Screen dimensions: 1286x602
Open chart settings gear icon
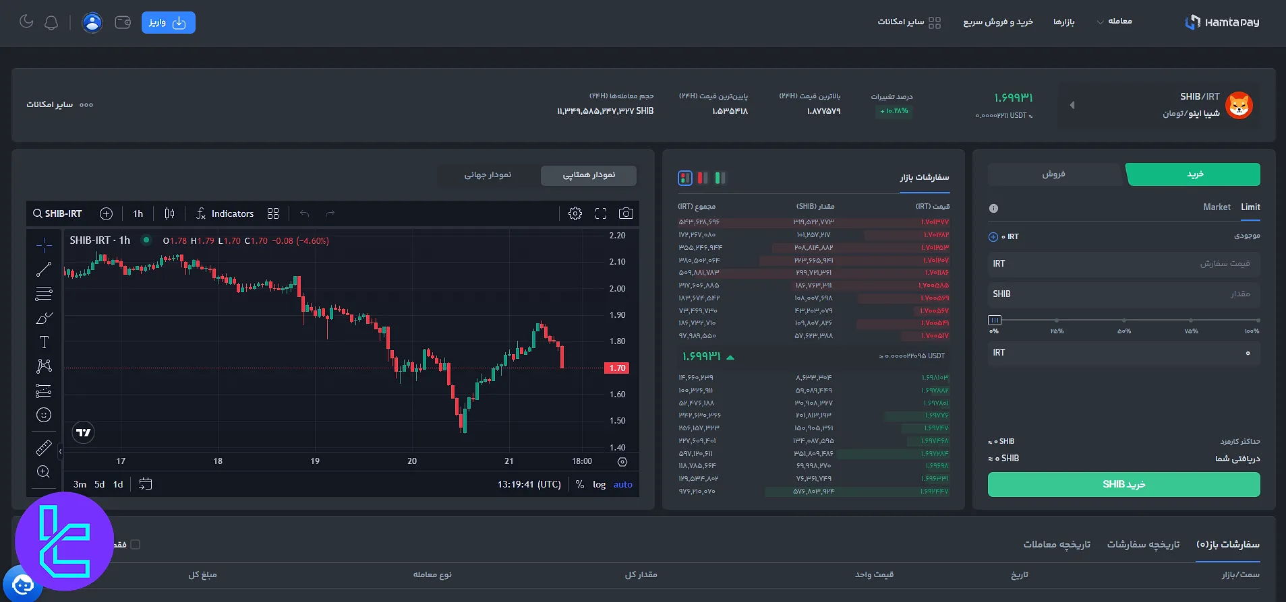tap(575, 213)
